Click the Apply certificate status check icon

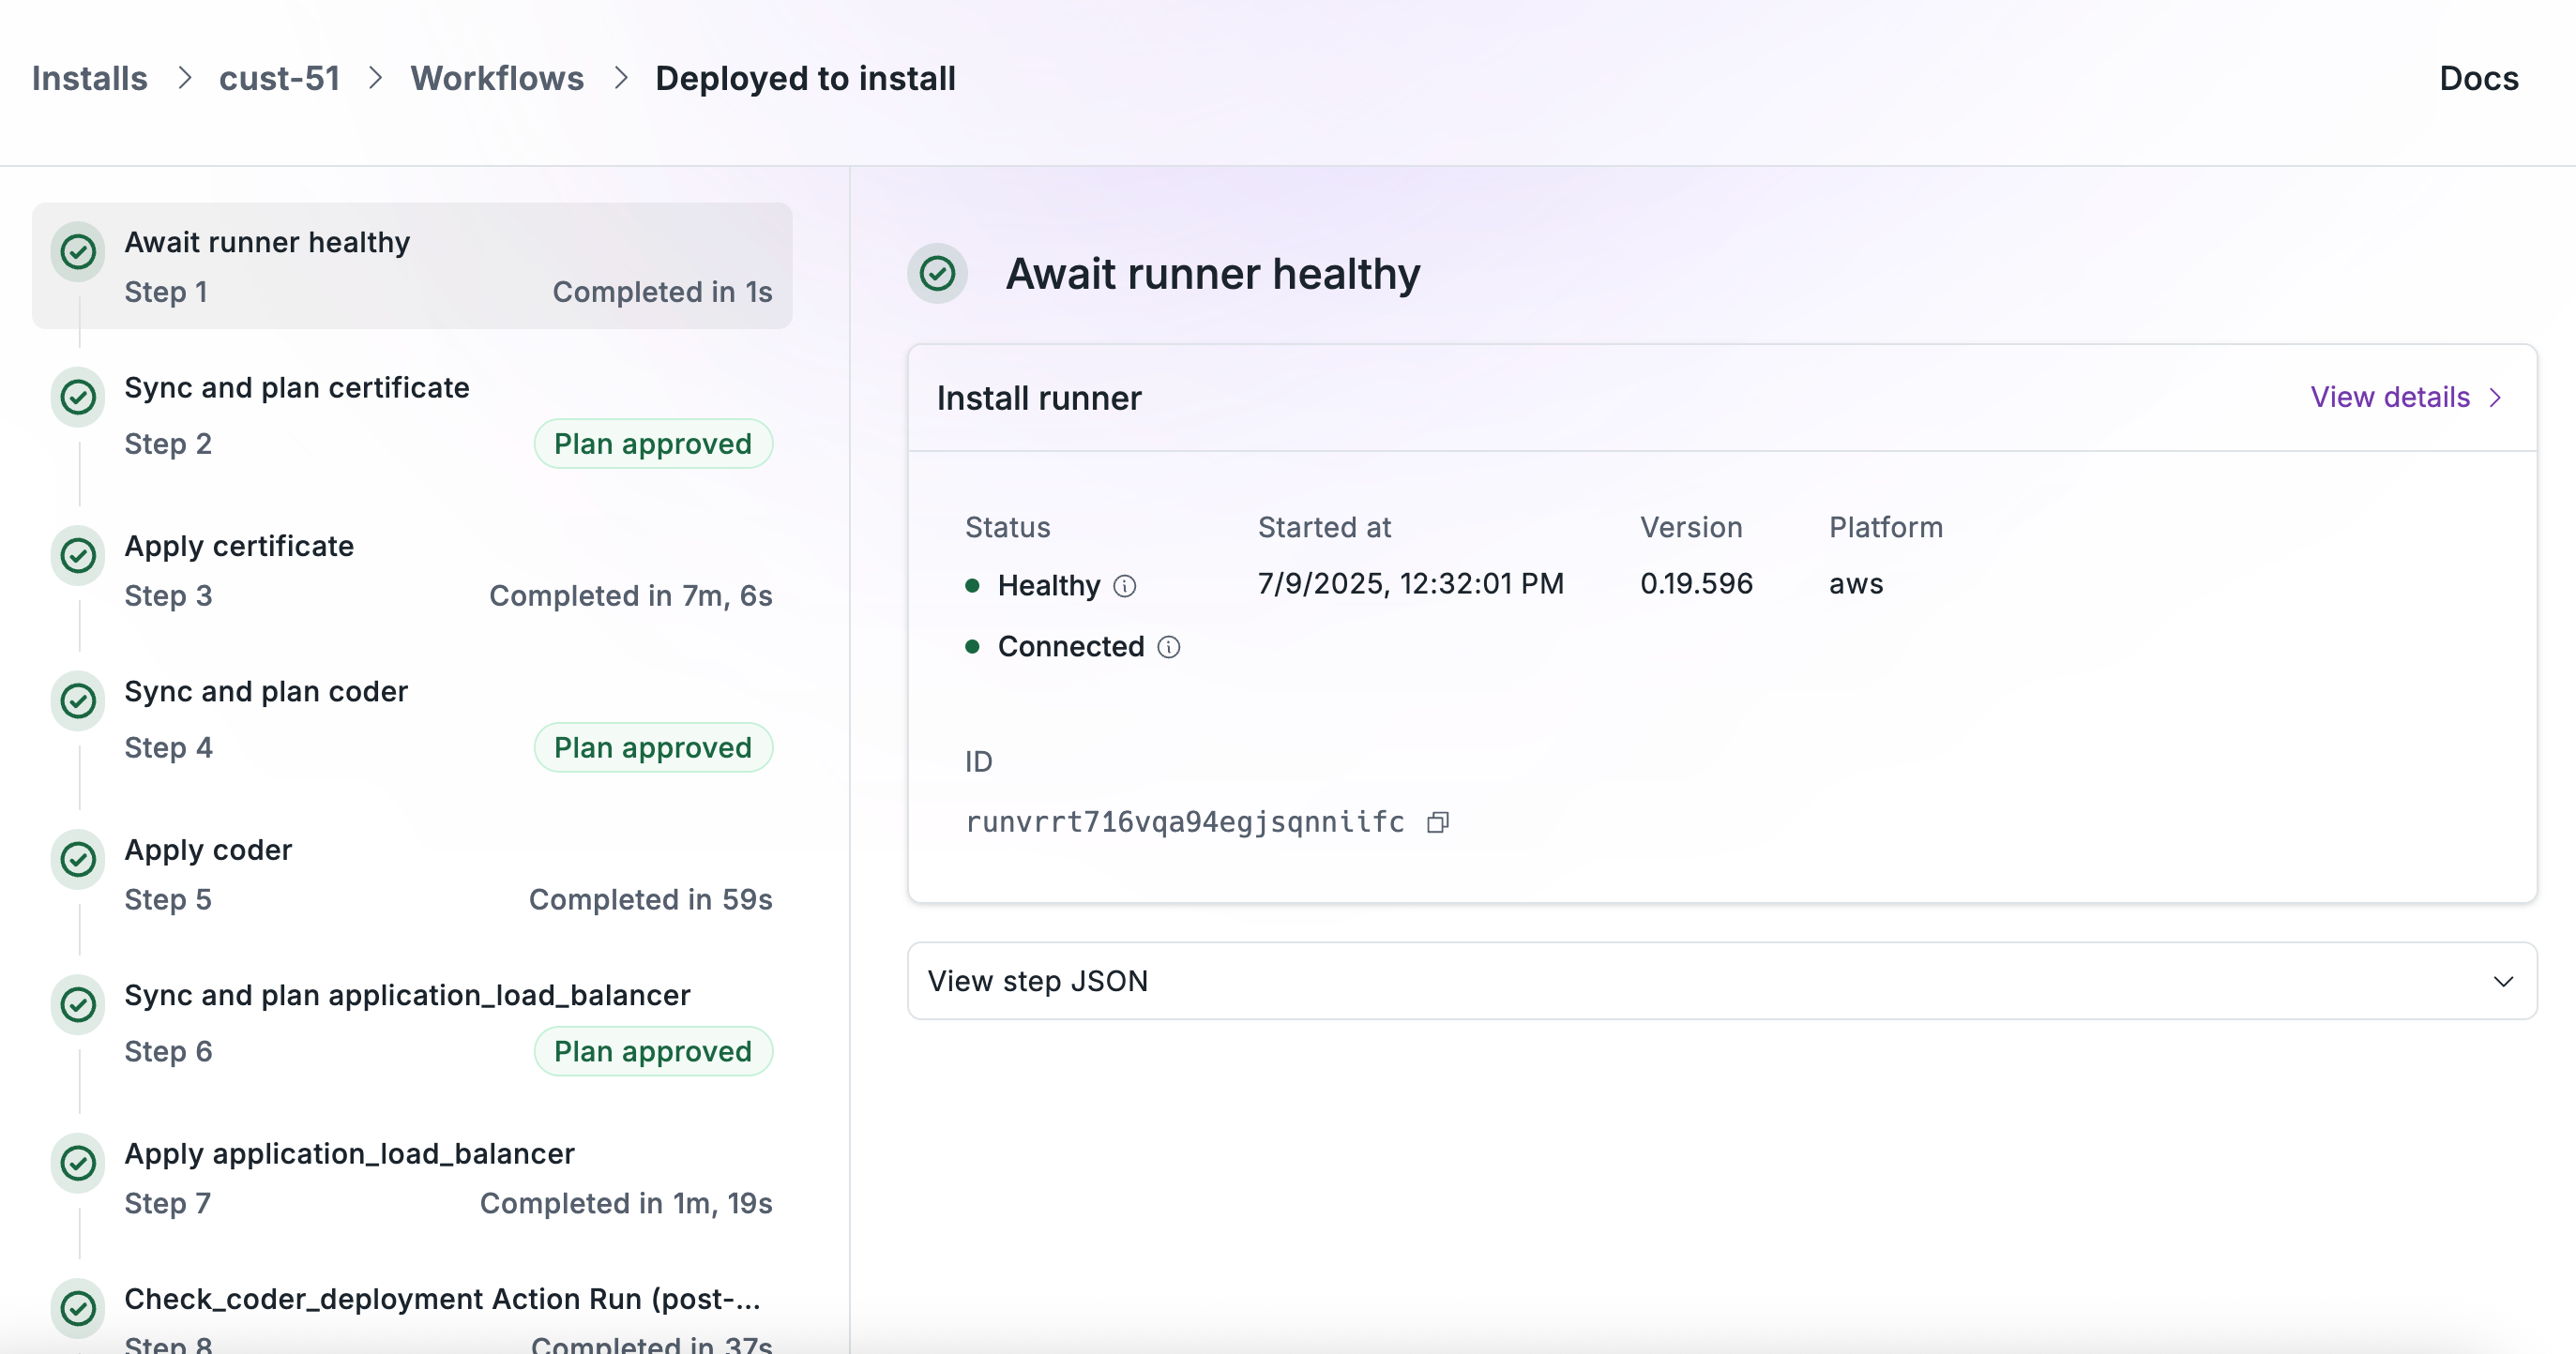[x=78, y=554]
